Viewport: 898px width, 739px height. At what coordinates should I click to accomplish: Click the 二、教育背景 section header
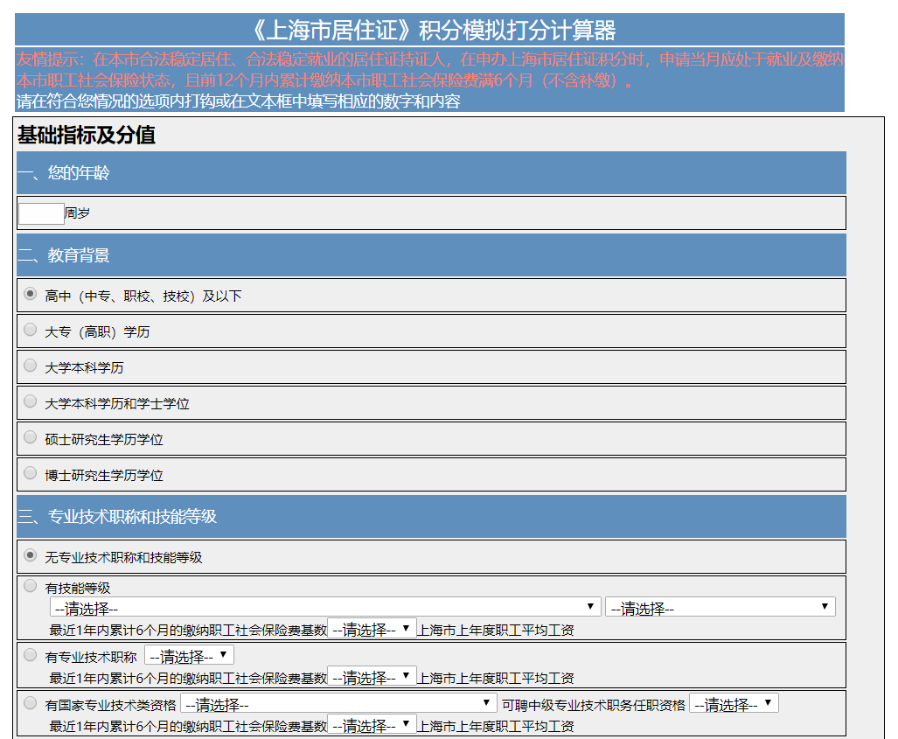coord(431,255)
